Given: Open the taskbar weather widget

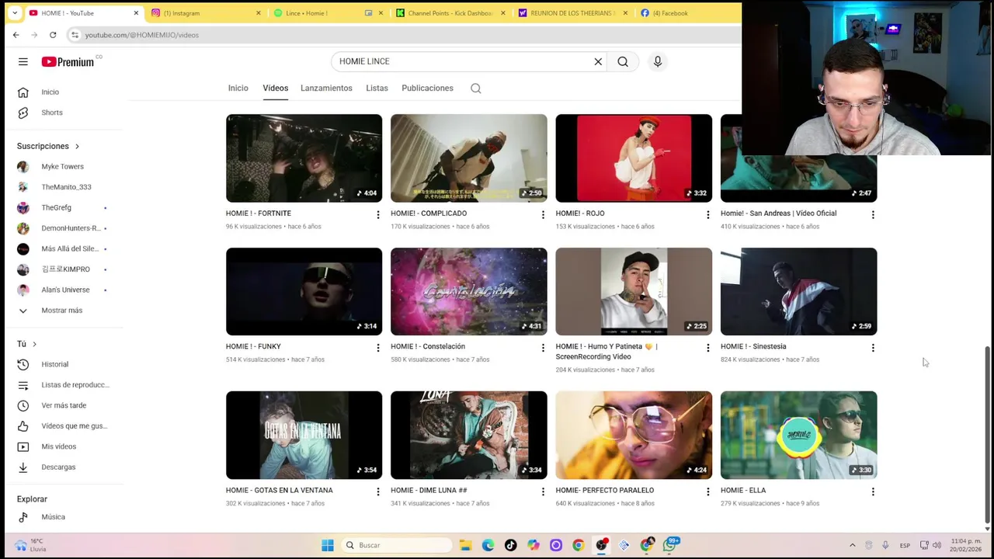Looking at the screenshot, I should (x=31, y=545).
